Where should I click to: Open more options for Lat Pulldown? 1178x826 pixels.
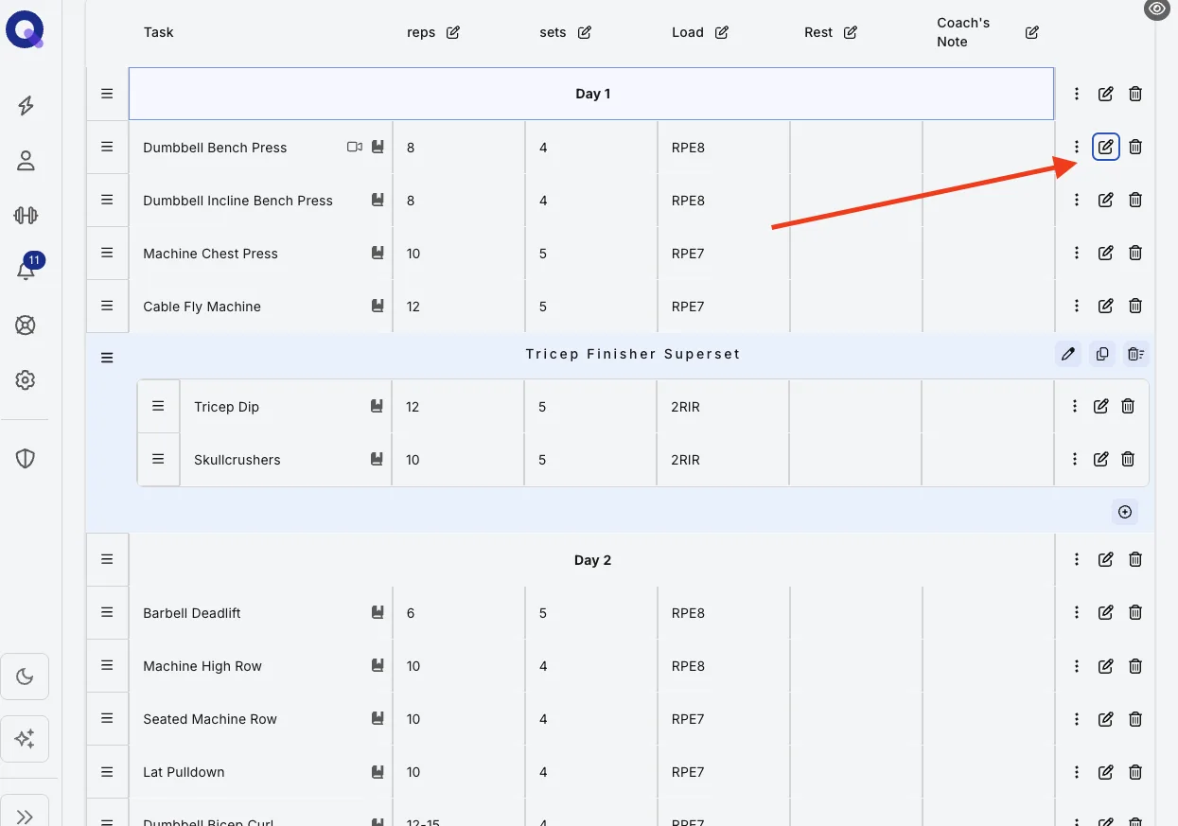(1077, 771)
